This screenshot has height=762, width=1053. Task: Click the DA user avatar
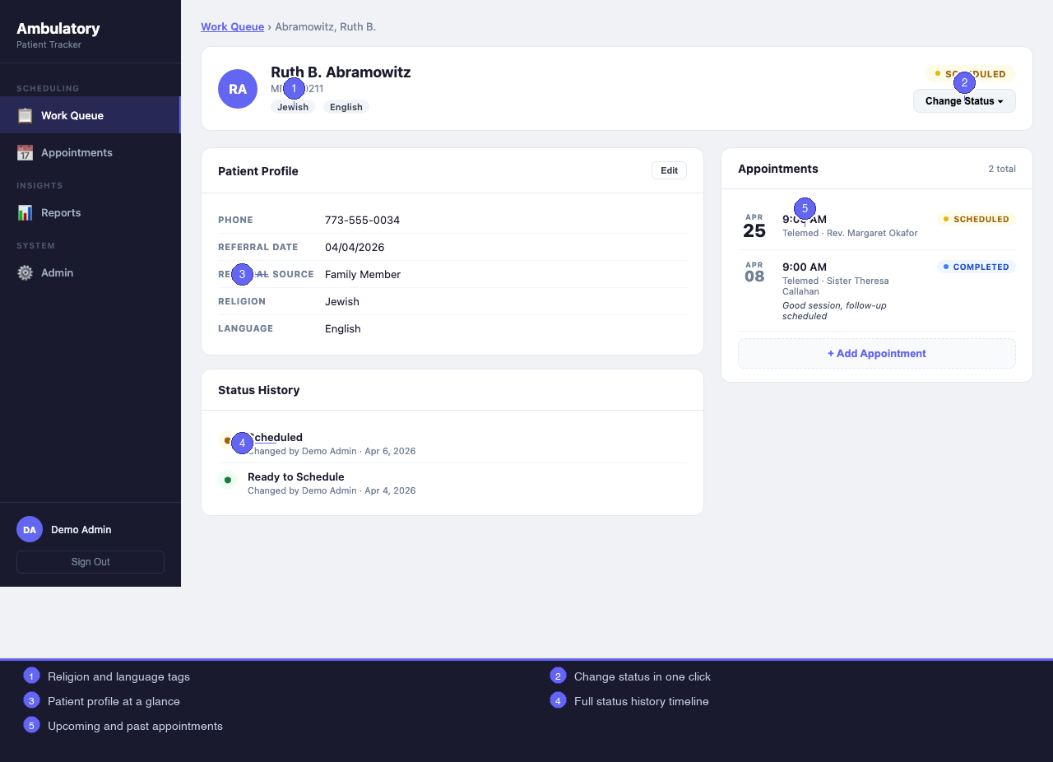click(30, 529)
